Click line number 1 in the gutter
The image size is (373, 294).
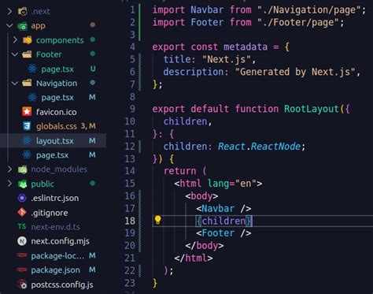(132, 10)
